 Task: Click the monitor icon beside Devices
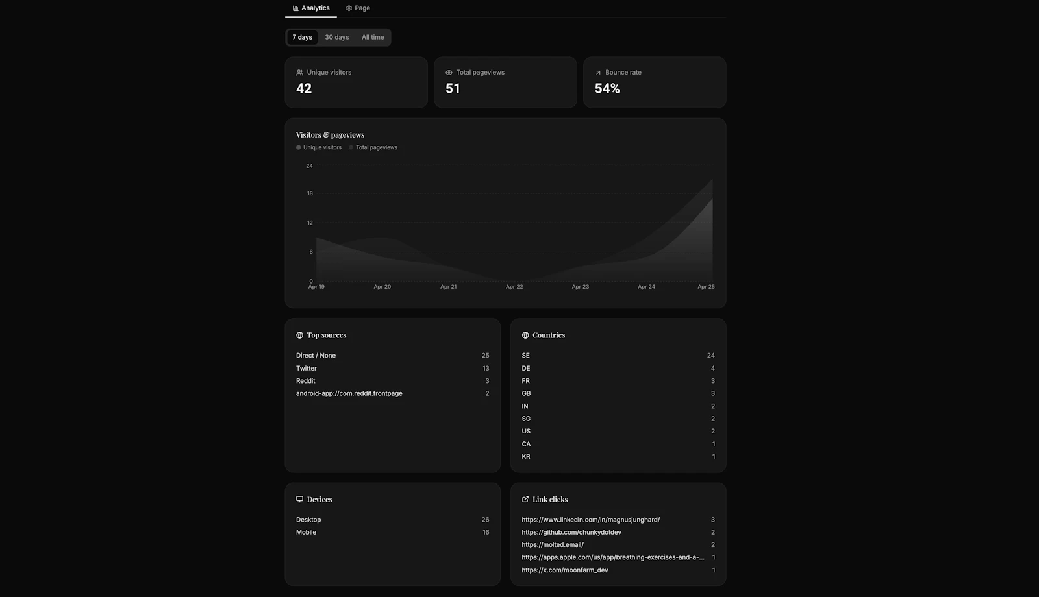(x=299, y=499)
